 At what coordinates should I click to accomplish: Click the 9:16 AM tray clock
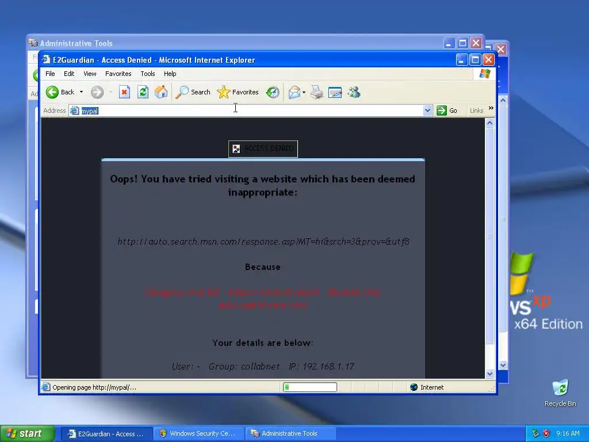[x=568, y=433]
